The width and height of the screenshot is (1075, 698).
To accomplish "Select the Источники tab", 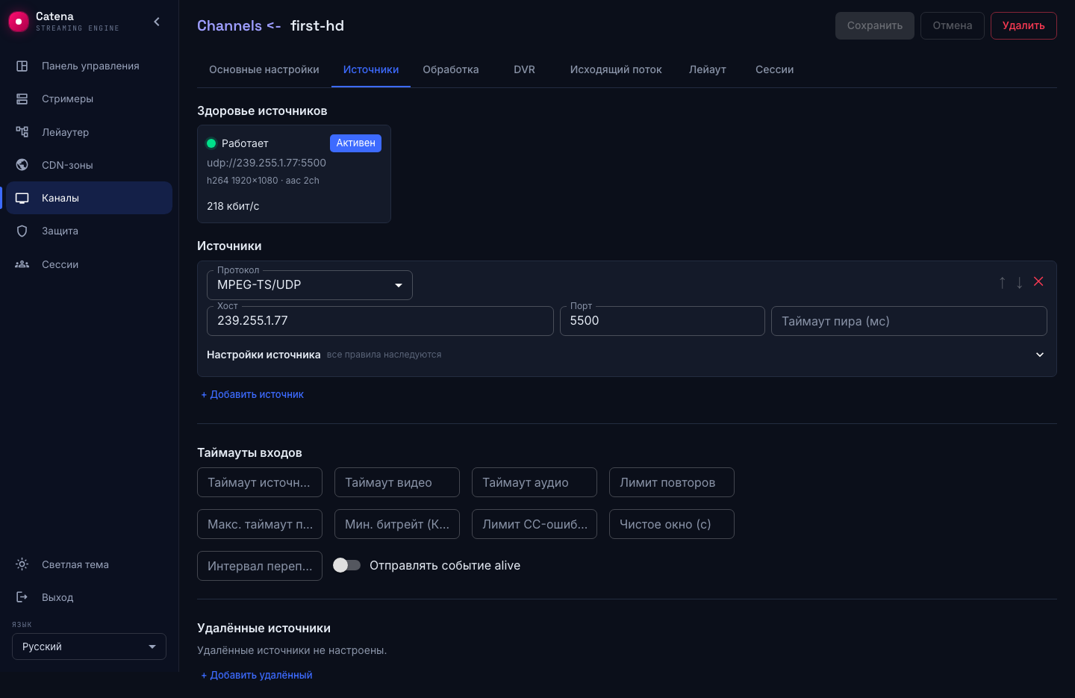I will click(371, 69).
